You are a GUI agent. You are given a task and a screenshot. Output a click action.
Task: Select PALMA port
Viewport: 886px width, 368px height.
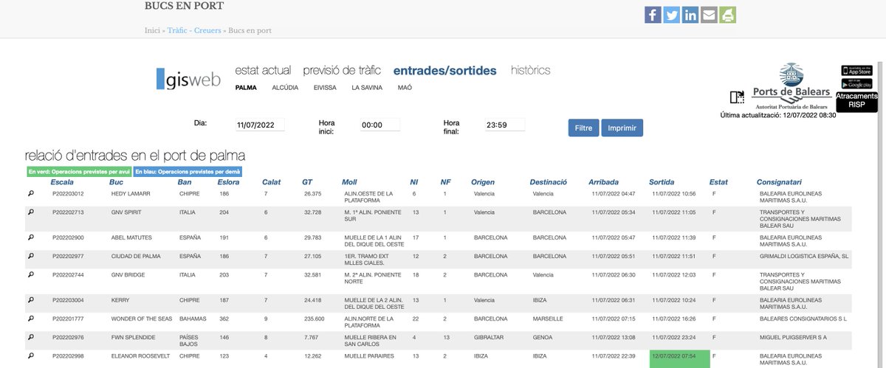pyautogui.click(x=246, y=87)
